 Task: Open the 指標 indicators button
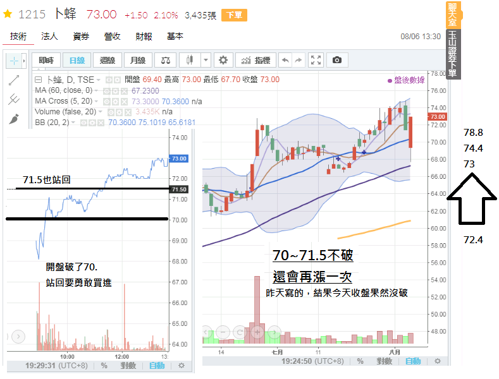256,60
